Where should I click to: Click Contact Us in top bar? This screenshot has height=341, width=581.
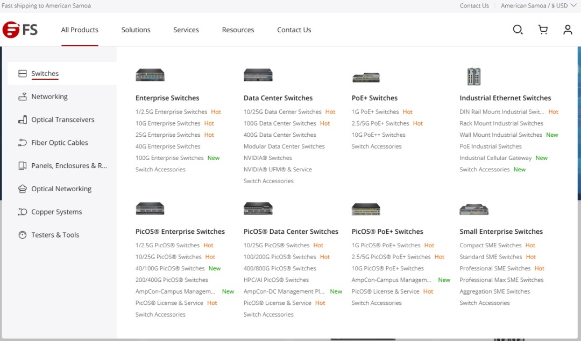pyautogui.click(x=474, y=6)
